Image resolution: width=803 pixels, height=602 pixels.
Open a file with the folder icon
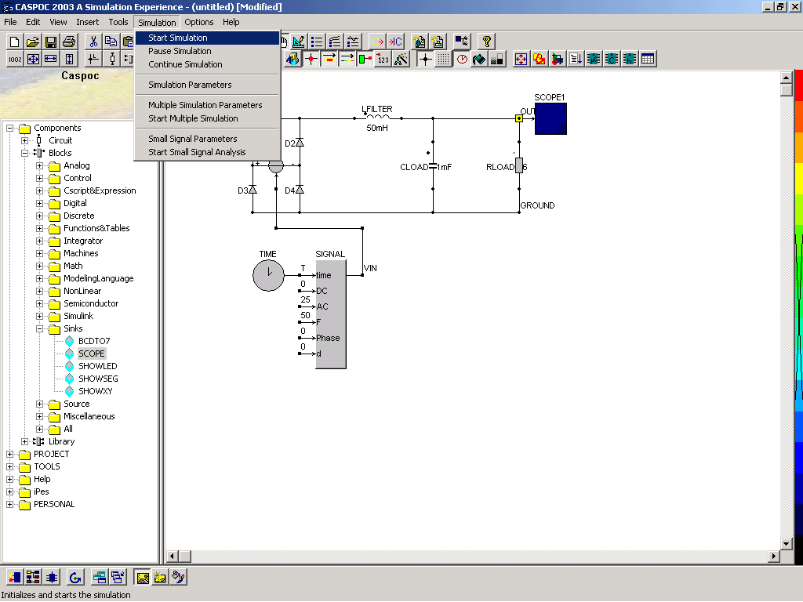32,42
